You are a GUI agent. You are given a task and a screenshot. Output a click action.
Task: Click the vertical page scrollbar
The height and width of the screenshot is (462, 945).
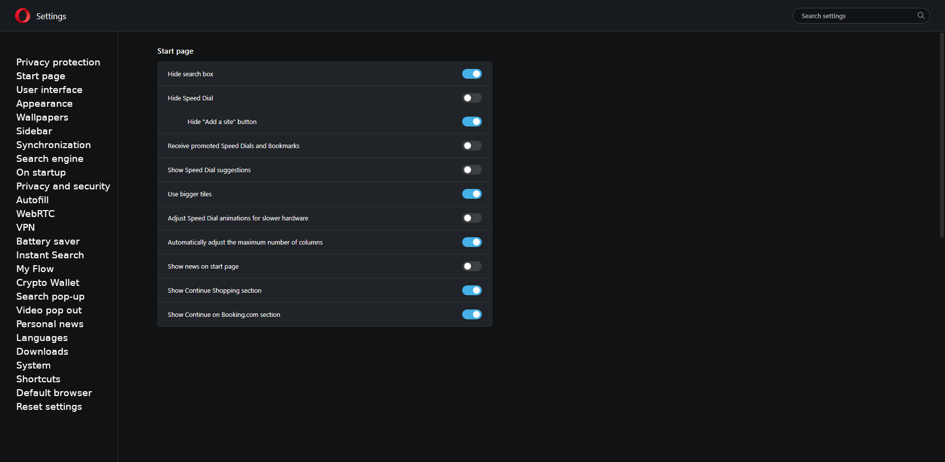[x=942, y=135]
